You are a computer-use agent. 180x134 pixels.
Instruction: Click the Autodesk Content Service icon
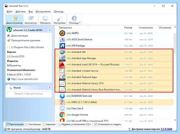tap(62, 71)
